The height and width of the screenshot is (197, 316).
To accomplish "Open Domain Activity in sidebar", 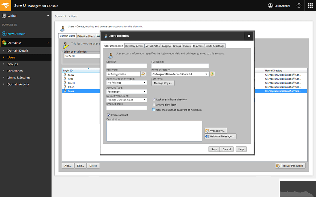I will tap(18, 84).
